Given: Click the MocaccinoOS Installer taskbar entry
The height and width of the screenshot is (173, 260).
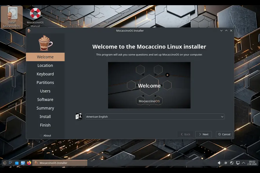Looking at the screenshot, I should click(60, 163).
